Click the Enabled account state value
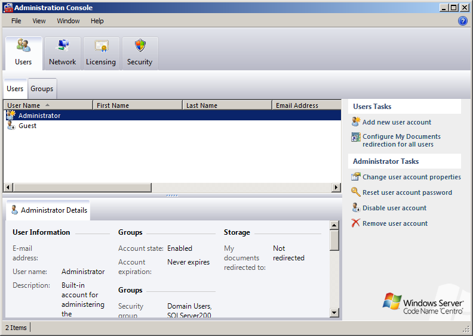 pos(180,248)
